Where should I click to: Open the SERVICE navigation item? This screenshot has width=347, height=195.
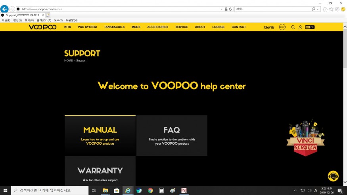(182, 27)
